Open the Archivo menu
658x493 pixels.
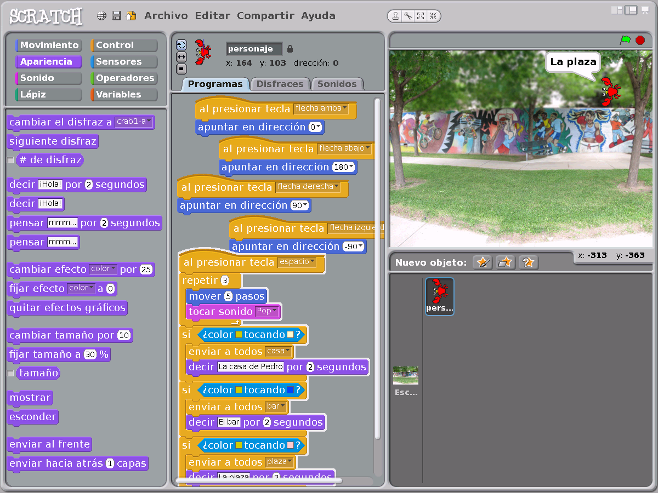[x=166, y=16]
